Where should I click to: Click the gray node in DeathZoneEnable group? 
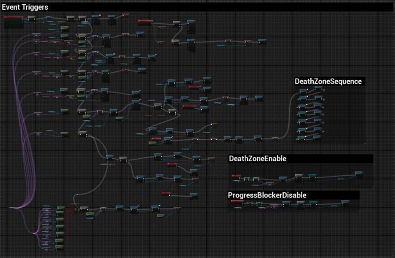click(299, 175)
